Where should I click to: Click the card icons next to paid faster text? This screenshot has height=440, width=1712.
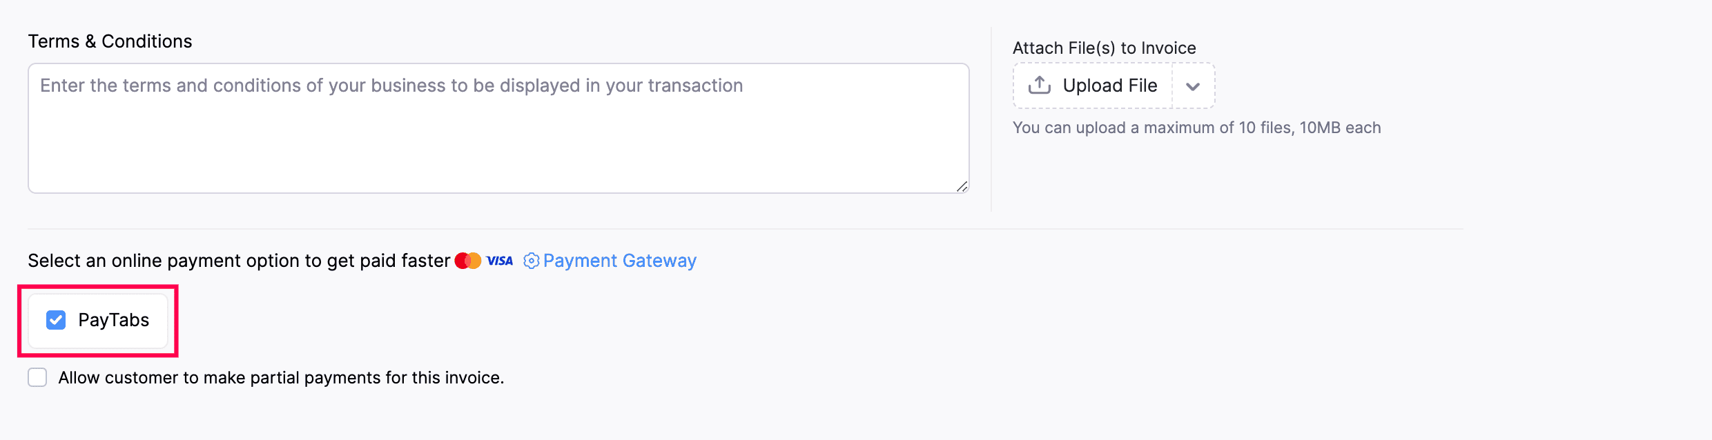point(483,260)
